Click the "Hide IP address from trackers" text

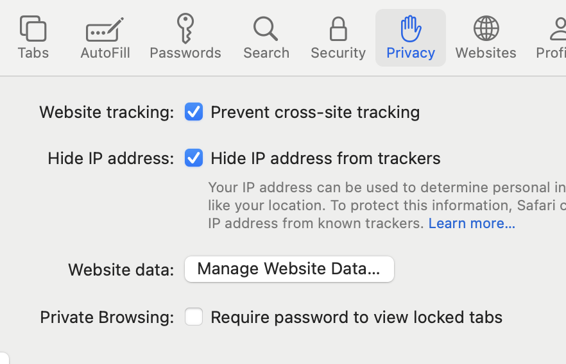325,158
